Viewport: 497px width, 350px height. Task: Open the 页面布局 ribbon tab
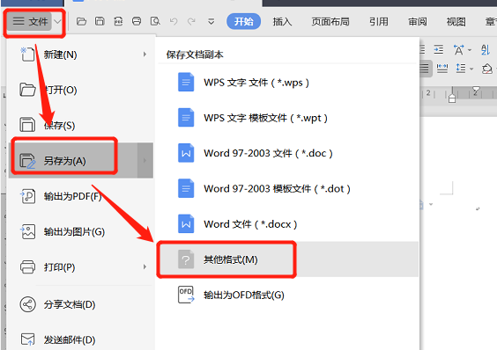(330, 21)
